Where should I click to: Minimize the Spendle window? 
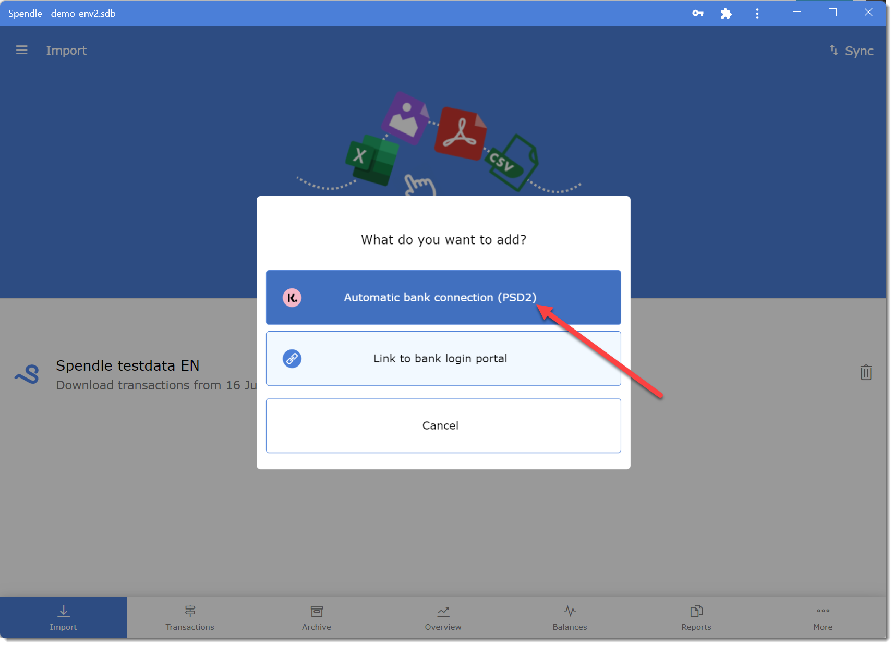796,13
